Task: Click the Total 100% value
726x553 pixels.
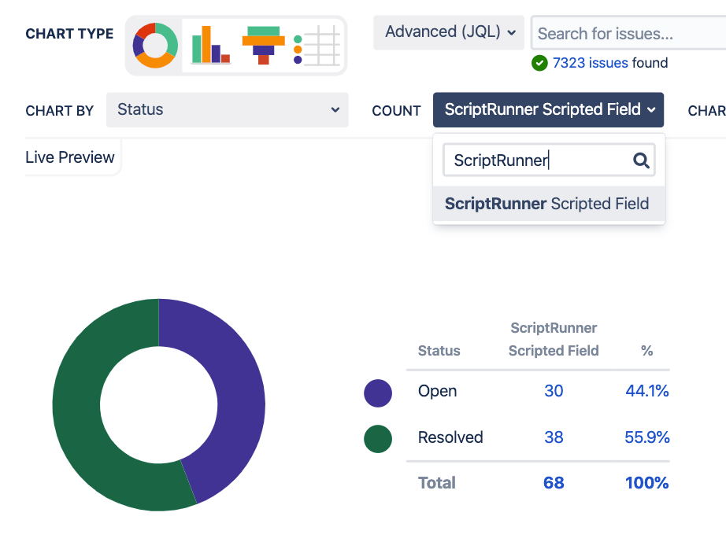Action: (646, 483)
